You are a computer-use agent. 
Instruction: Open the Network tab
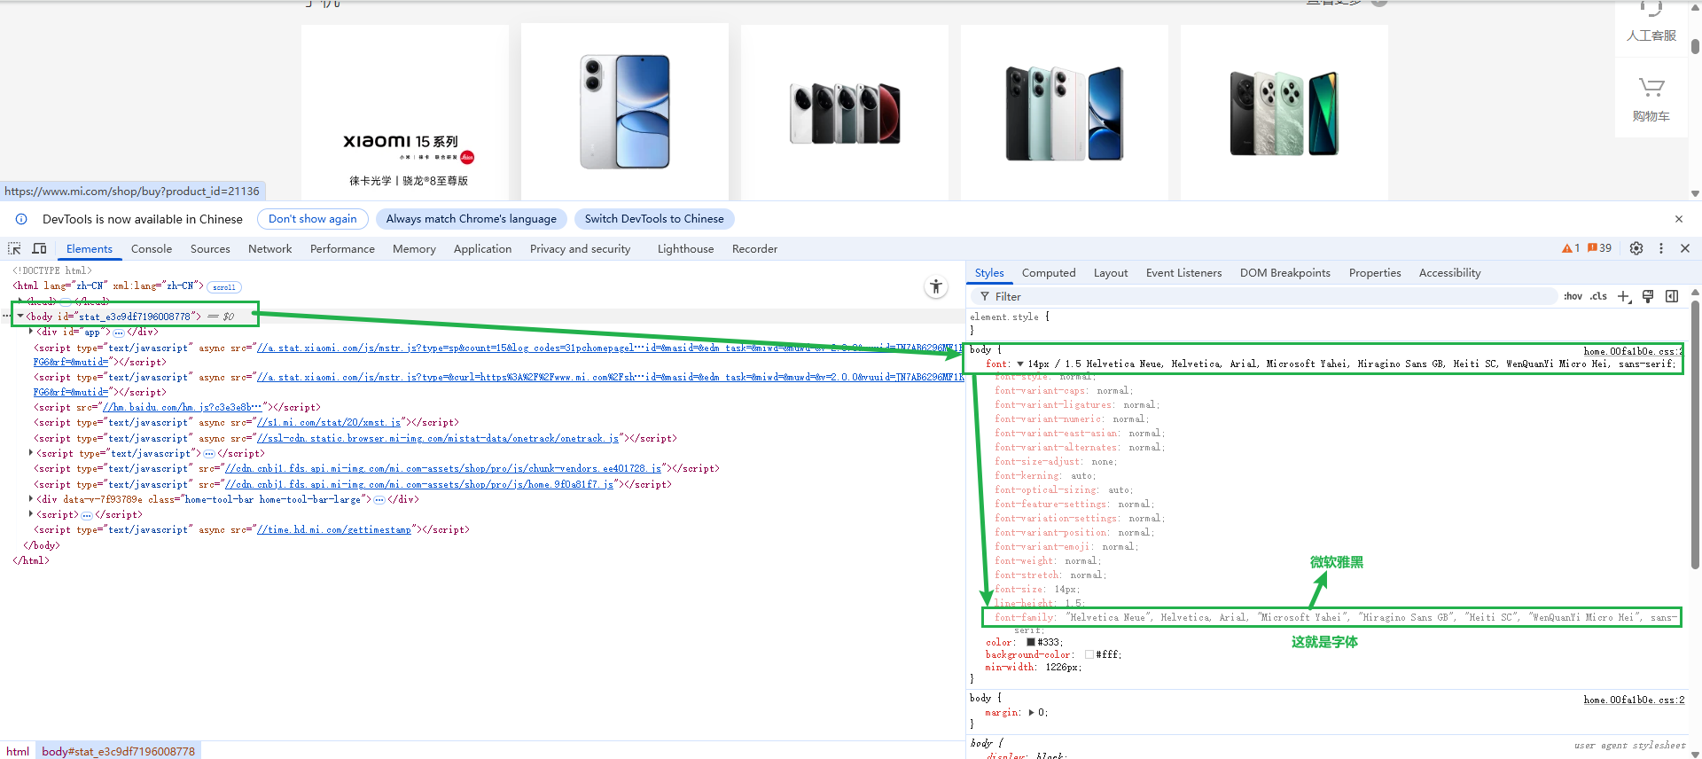pos(270,249)
